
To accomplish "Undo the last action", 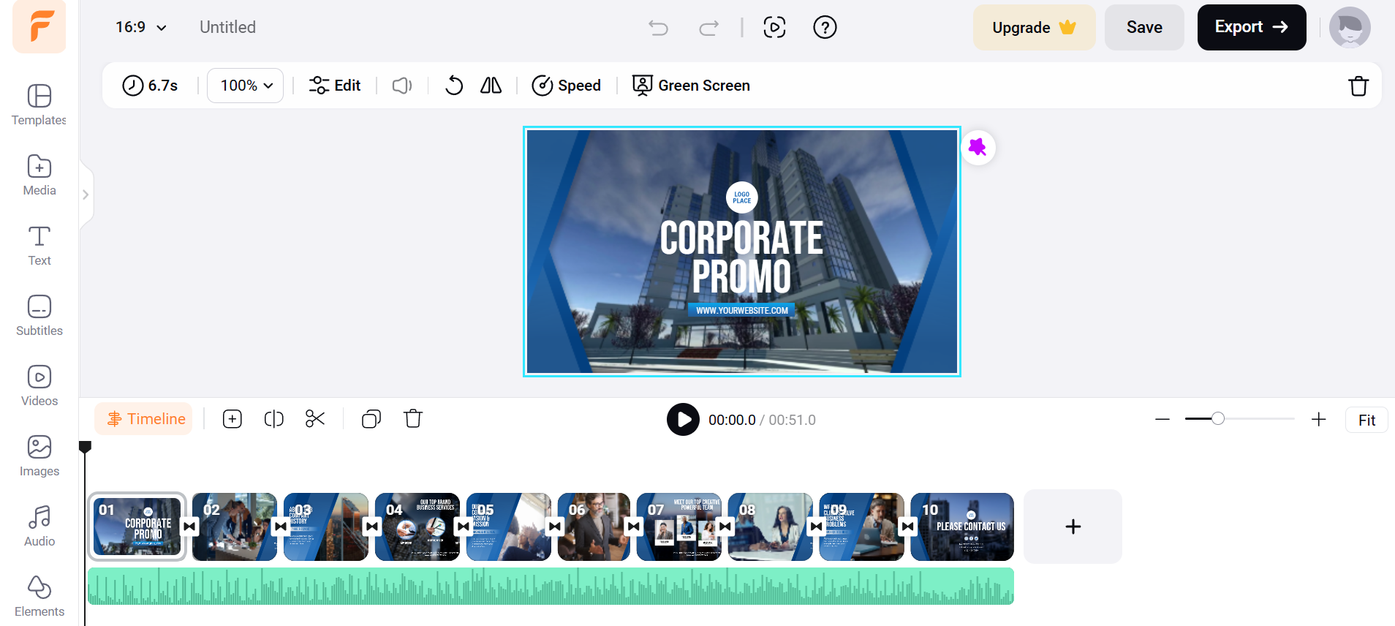I will (x=658, y=28).
